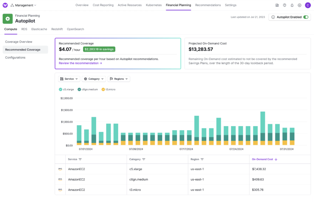Click the '$13,283.57' projected cost value
The height and width of the screenshot is (202, 314).
pyautogui.click(x=201, y=49)
